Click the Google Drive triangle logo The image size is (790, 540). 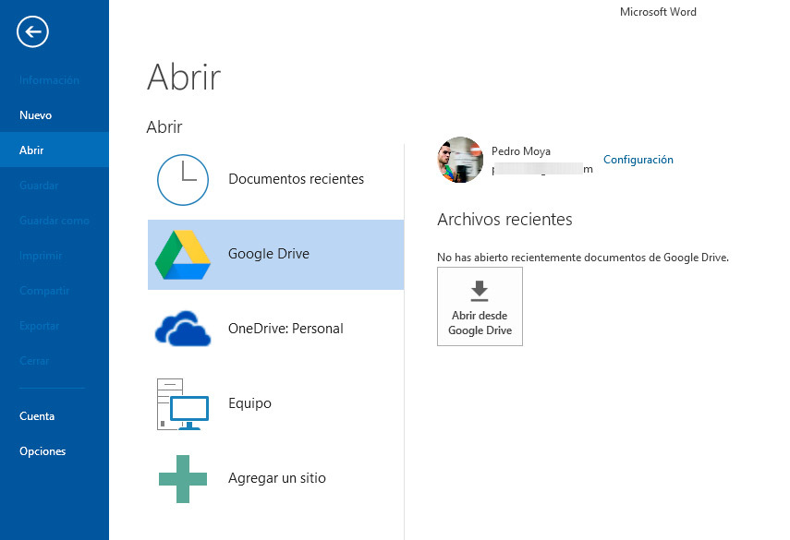coord(182,255)
